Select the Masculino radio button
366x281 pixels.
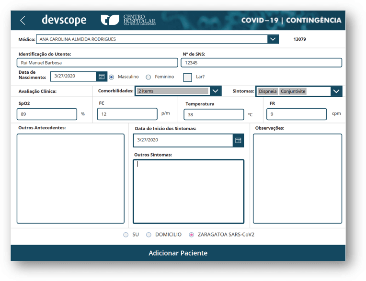(x=112, y=77)
